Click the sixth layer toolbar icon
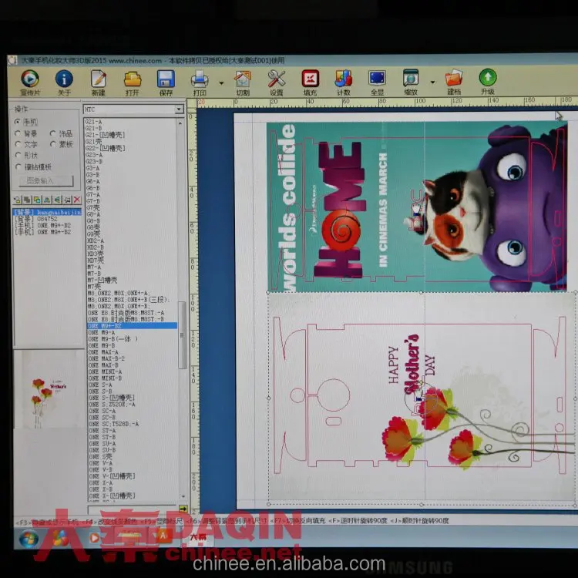This screenshot has height=578, width=578. click(67, 200)
